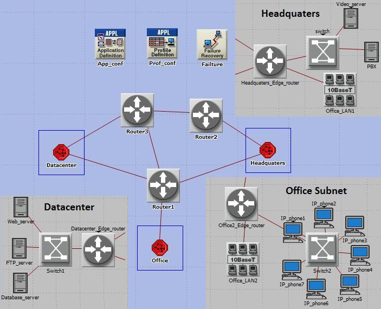Click the IP_phone1 workstation icon
The height and width of the screenshot is (309, 381).
(293, 233)
